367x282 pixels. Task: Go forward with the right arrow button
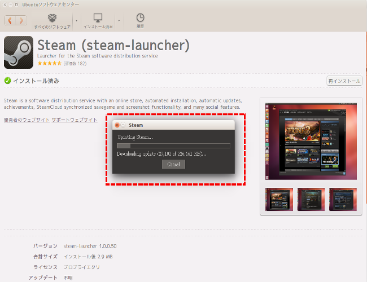[x=21, y=20]
